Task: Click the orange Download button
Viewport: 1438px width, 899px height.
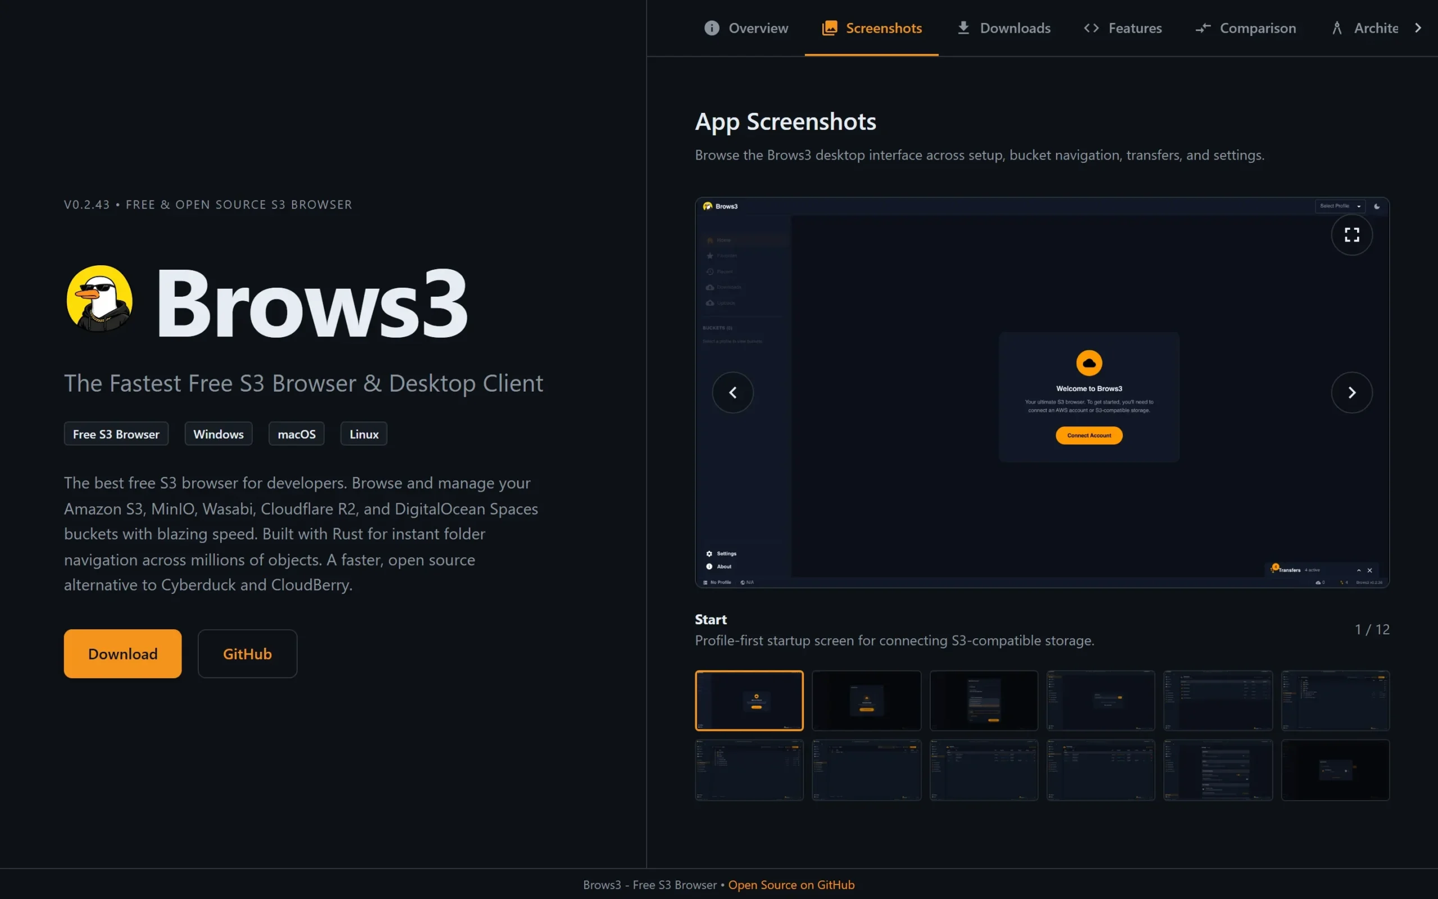Action: click(x=122, y=653)
